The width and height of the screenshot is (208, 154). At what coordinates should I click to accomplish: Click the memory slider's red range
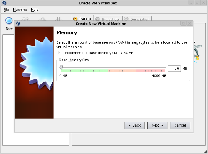151,71
